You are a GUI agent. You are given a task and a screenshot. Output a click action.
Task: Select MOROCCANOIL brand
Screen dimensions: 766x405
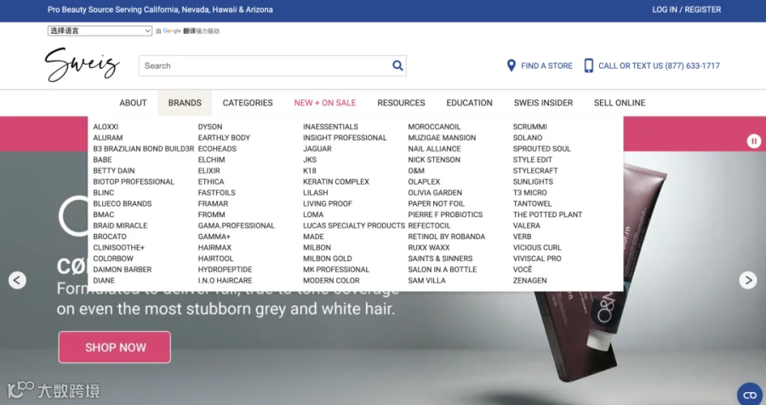pyautogui.click(x=434, y=127)
